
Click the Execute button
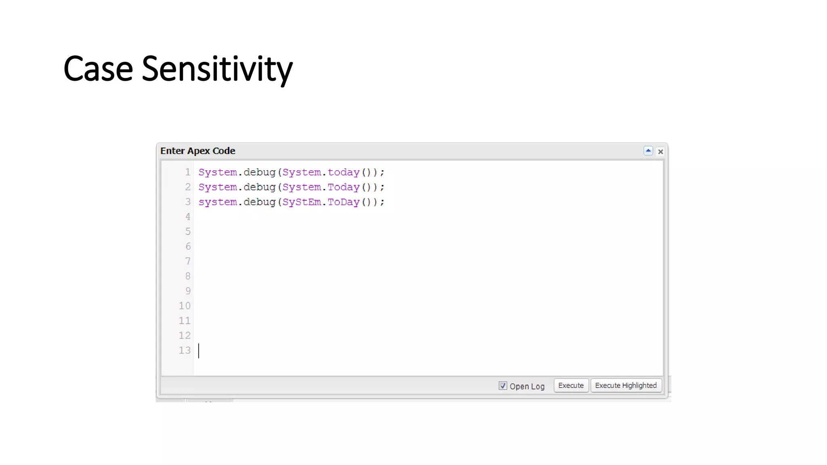click(571, 385)
